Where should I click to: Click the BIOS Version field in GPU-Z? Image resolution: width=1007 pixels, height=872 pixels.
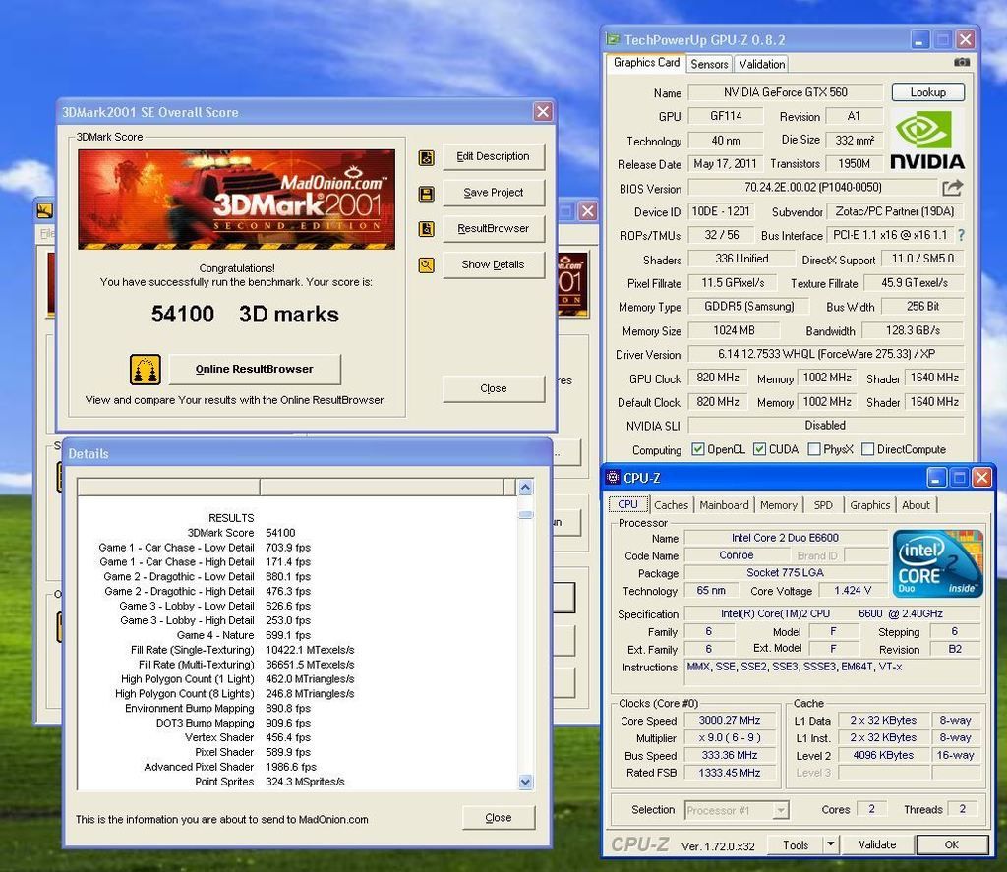point(813,188)
